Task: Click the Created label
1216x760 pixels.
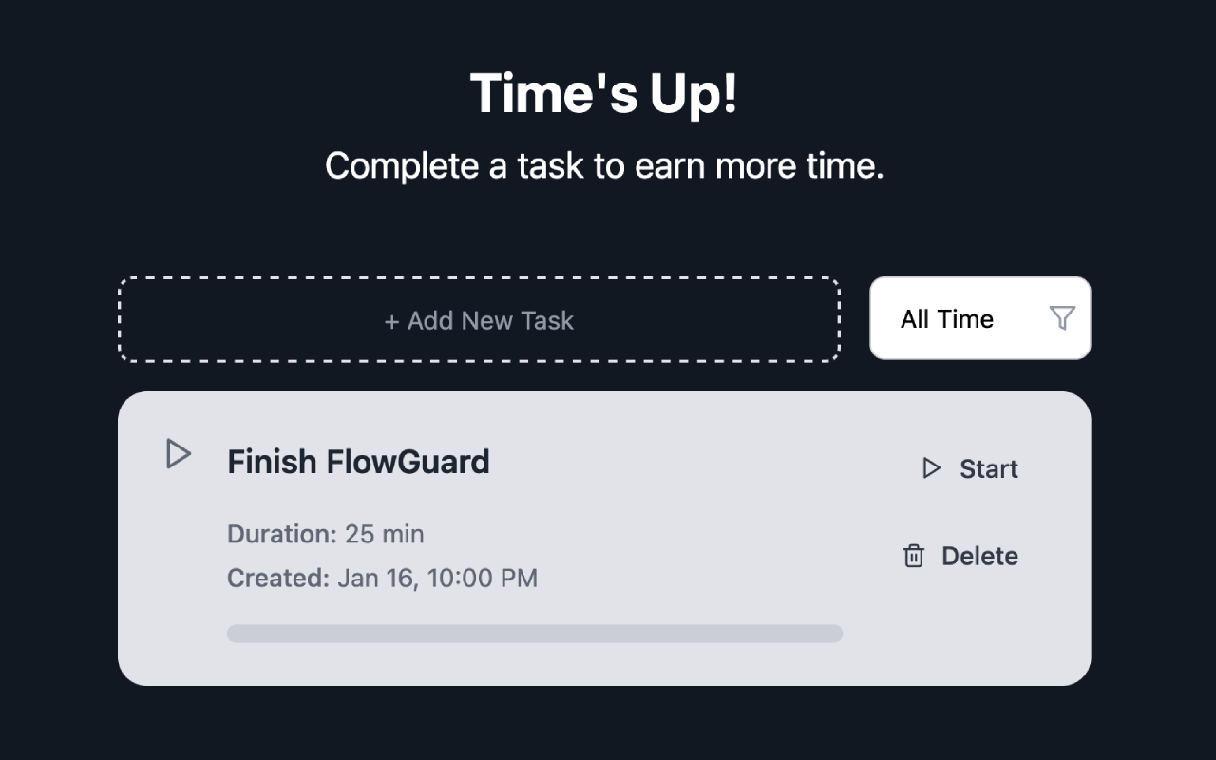Action: [x=278, y=578]
